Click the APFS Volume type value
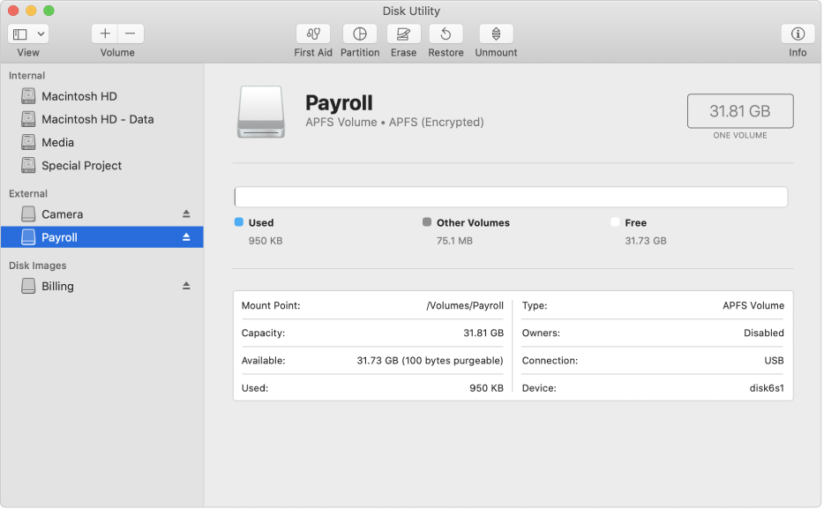Image resolution: width=824 pixels, height=509 pixels. (753, 306)
